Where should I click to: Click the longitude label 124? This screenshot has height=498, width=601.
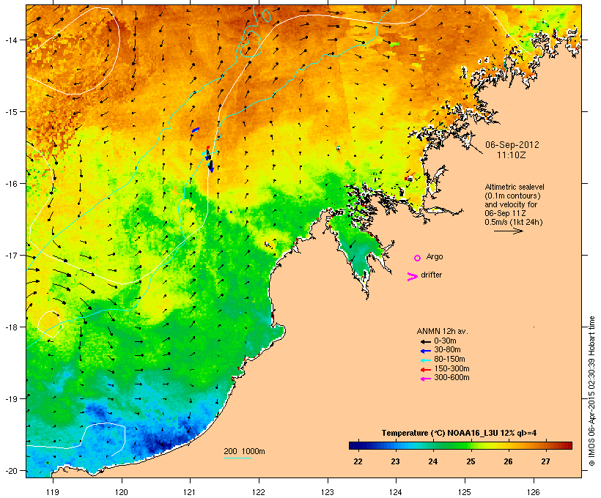(x=396, y=492)
